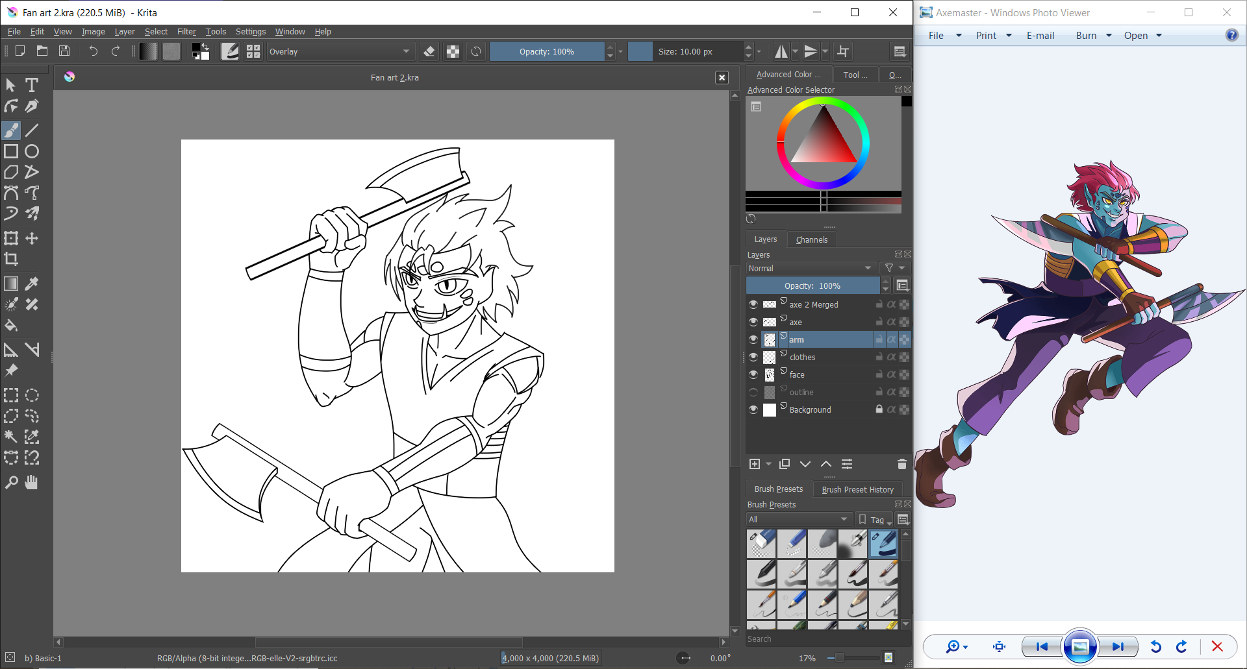This screenshot has height=669, width=1247.
Task: Select the Ellipse shape tool
Action: pos(31,151)
